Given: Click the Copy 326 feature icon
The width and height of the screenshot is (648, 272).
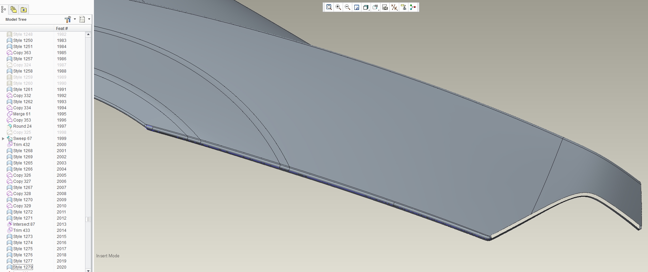Looking at the screenshot, I should click(10, 175).
